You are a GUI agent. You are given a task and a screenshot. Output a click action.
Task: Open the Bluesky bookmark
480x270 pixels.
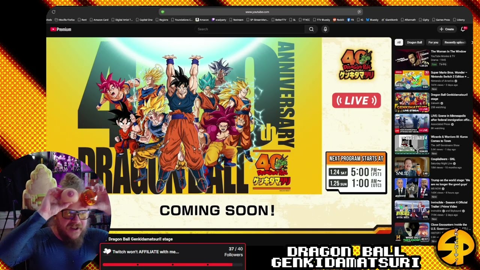pos(372,20)
